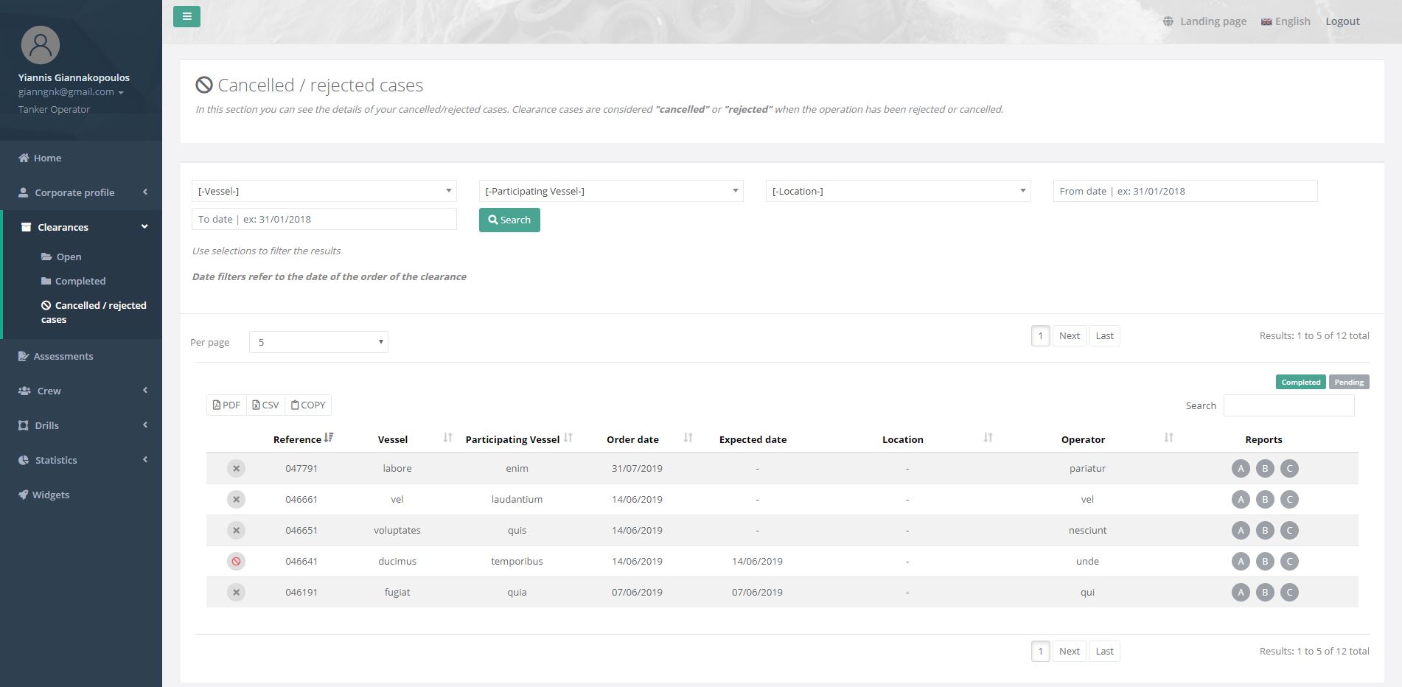Click the hamburger menu toggle button
This screenshot has height=687, width=1402.
click(186, 16)
